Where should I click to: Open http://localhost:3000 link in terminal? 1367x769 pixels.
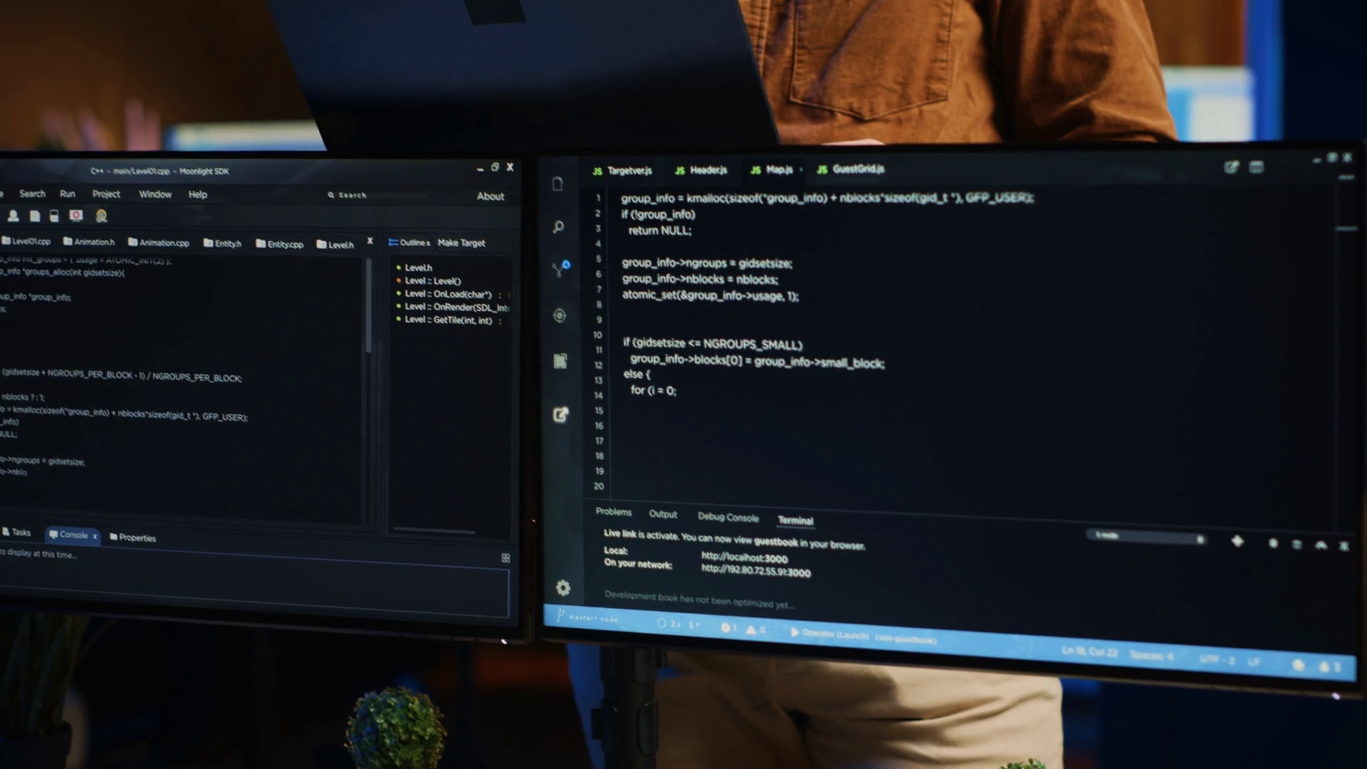[745, 559]
